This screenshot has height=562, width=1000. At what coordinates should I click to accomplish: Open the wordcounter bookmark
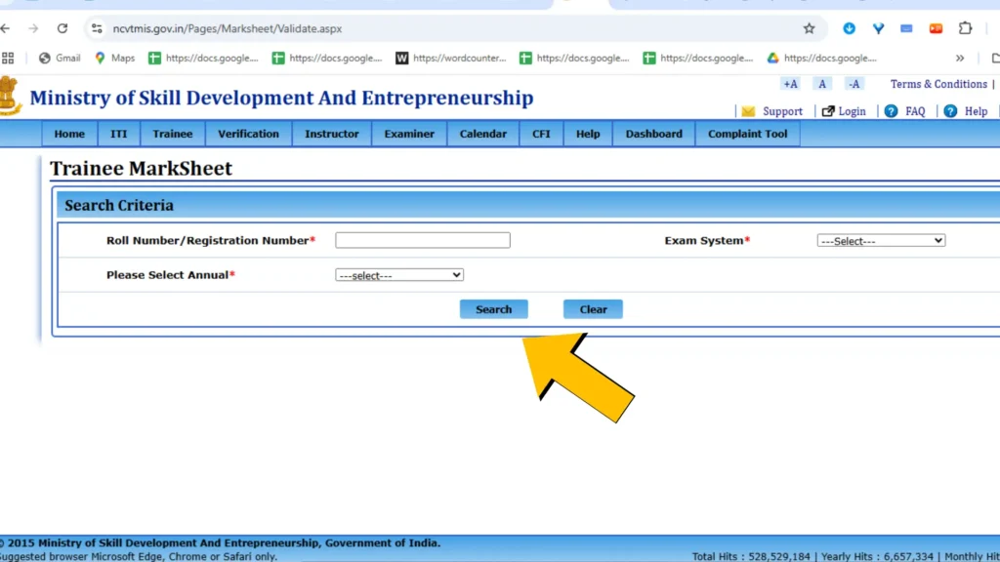451,58
